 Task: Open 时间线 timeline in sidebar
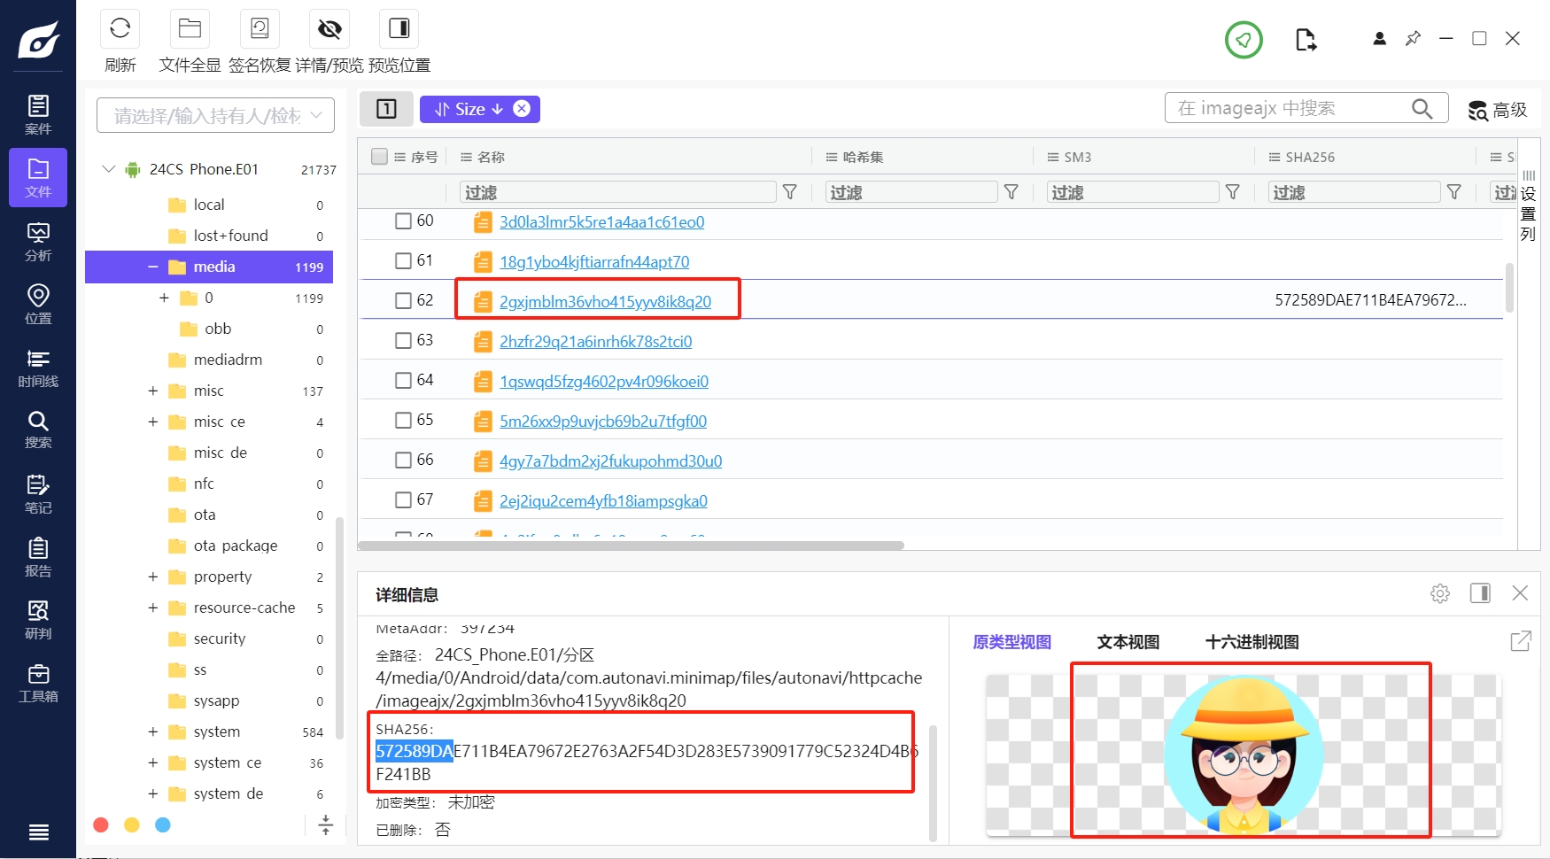pos(38,367)
